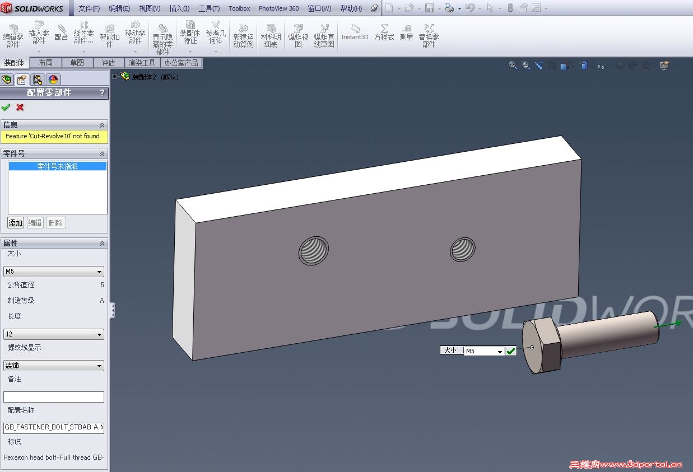Screen dimensions: 693x472
Task: Click the 插入零部件 (Insert Components) tool
Action: click(x=39, y=34)
